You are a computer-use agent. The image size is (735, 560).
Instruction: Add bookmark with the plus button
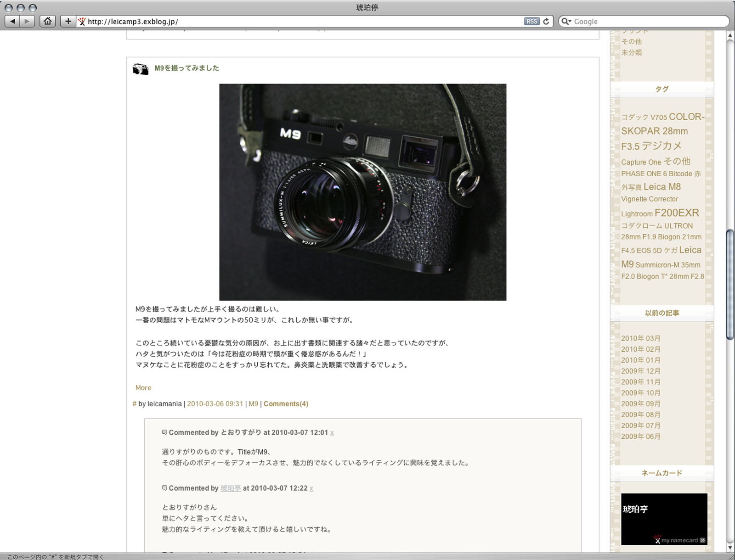pos(68,21)
